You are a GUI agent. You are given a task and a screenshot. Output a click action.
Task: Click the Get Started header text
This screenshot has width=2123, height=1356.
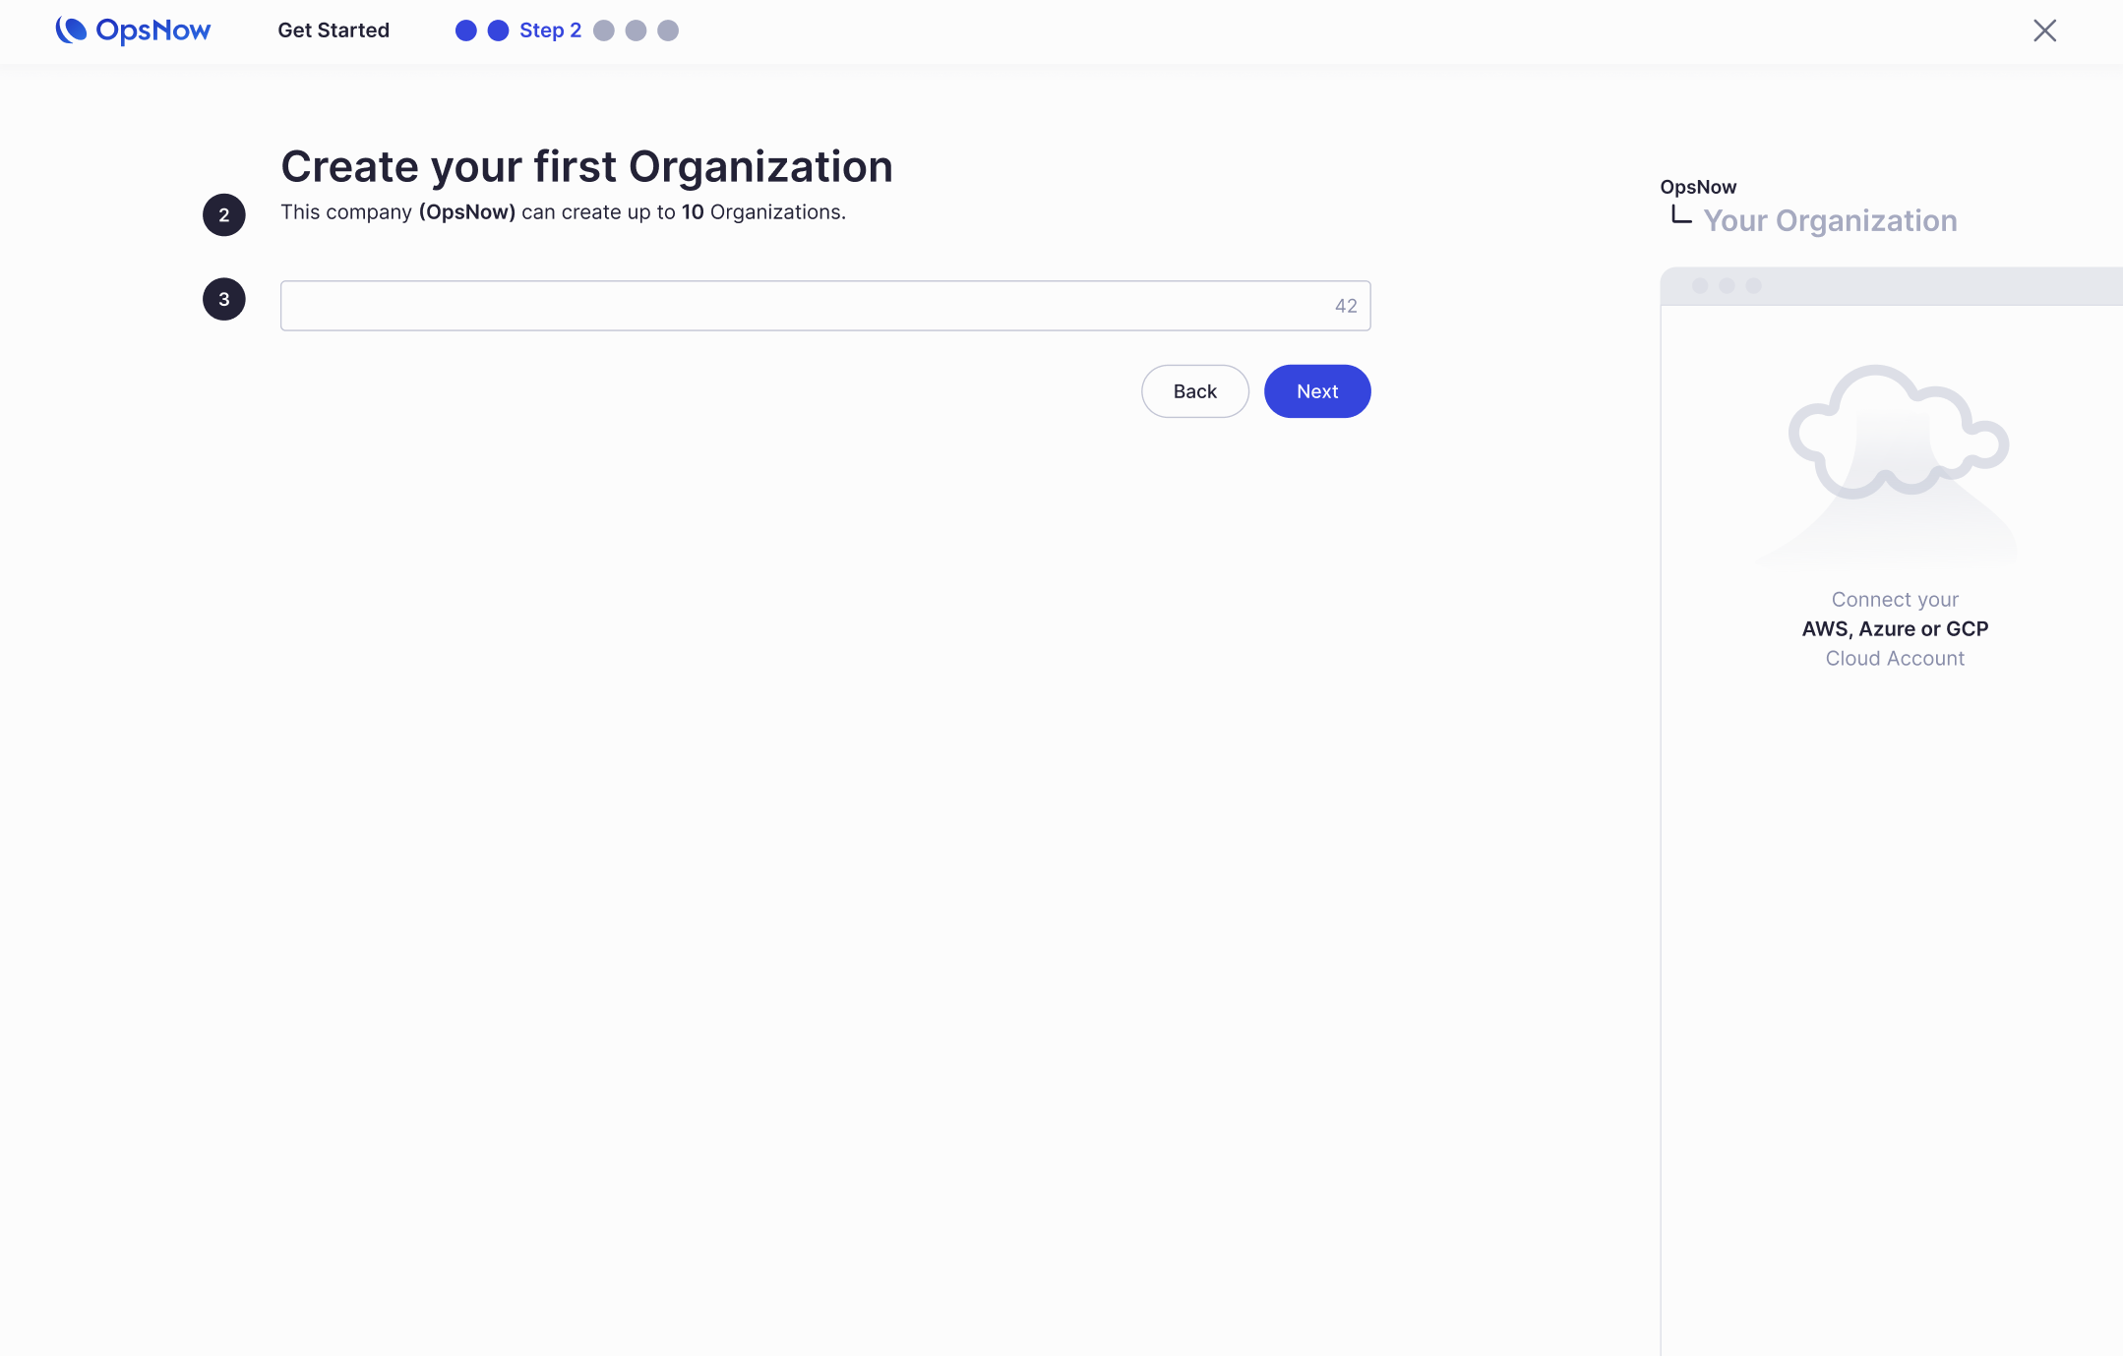click(334, 30)
